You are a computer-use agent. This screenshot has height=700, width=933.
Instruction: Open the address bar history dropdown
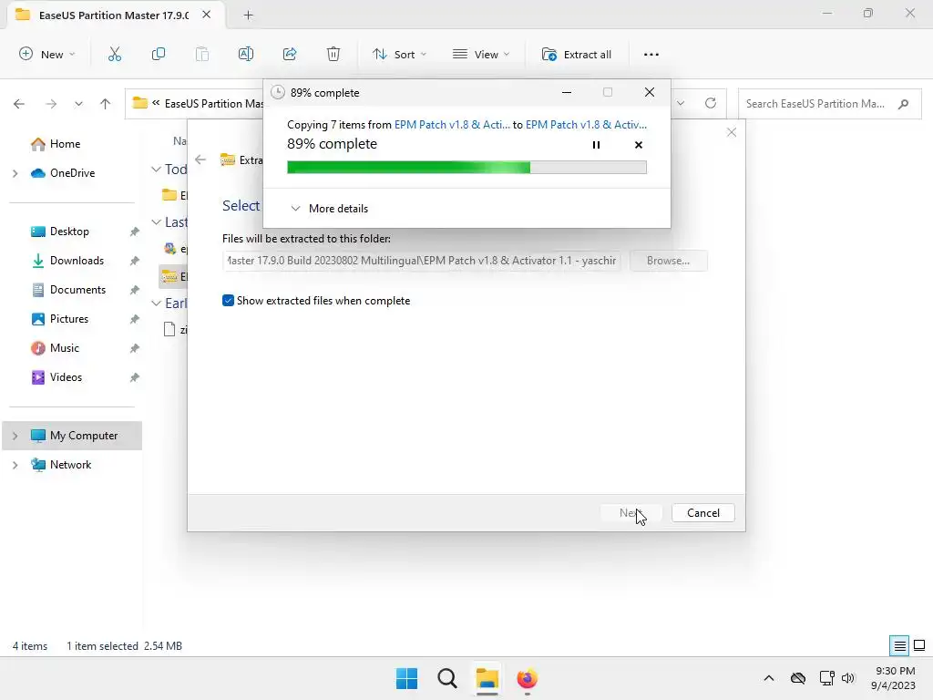(681, 103)
